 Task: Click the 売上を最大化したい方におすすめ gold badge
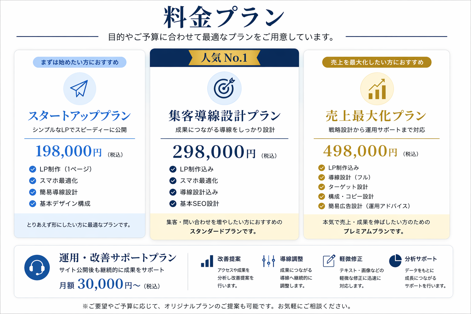(x=377, y=62)
